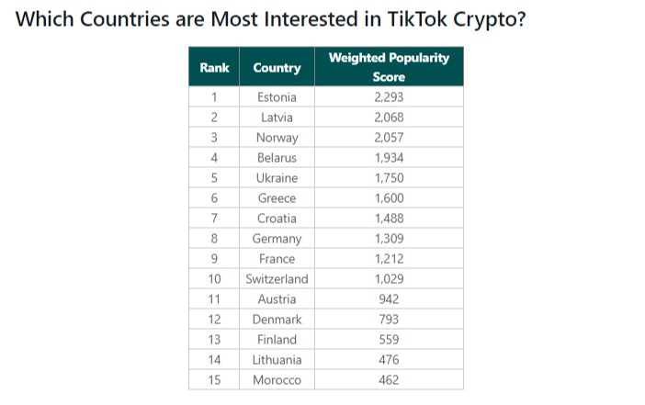The height and width of the screenshot is (405, 645).
Task: Select the Latvia country cell
Action: click(277, 118)
